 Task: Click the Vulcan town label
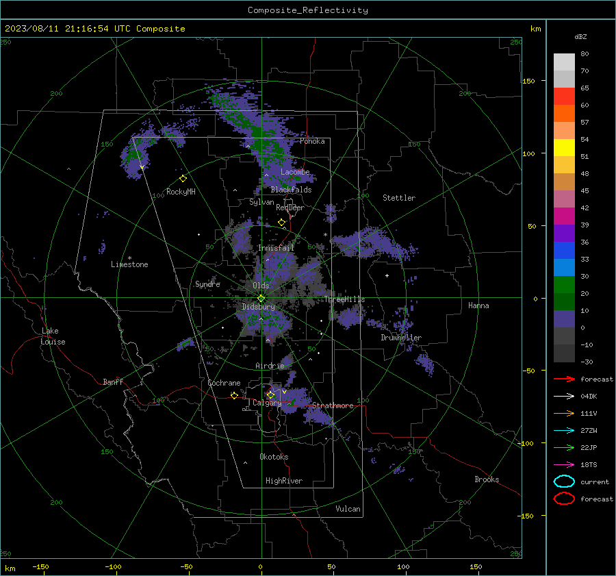(x=348, y=509)
